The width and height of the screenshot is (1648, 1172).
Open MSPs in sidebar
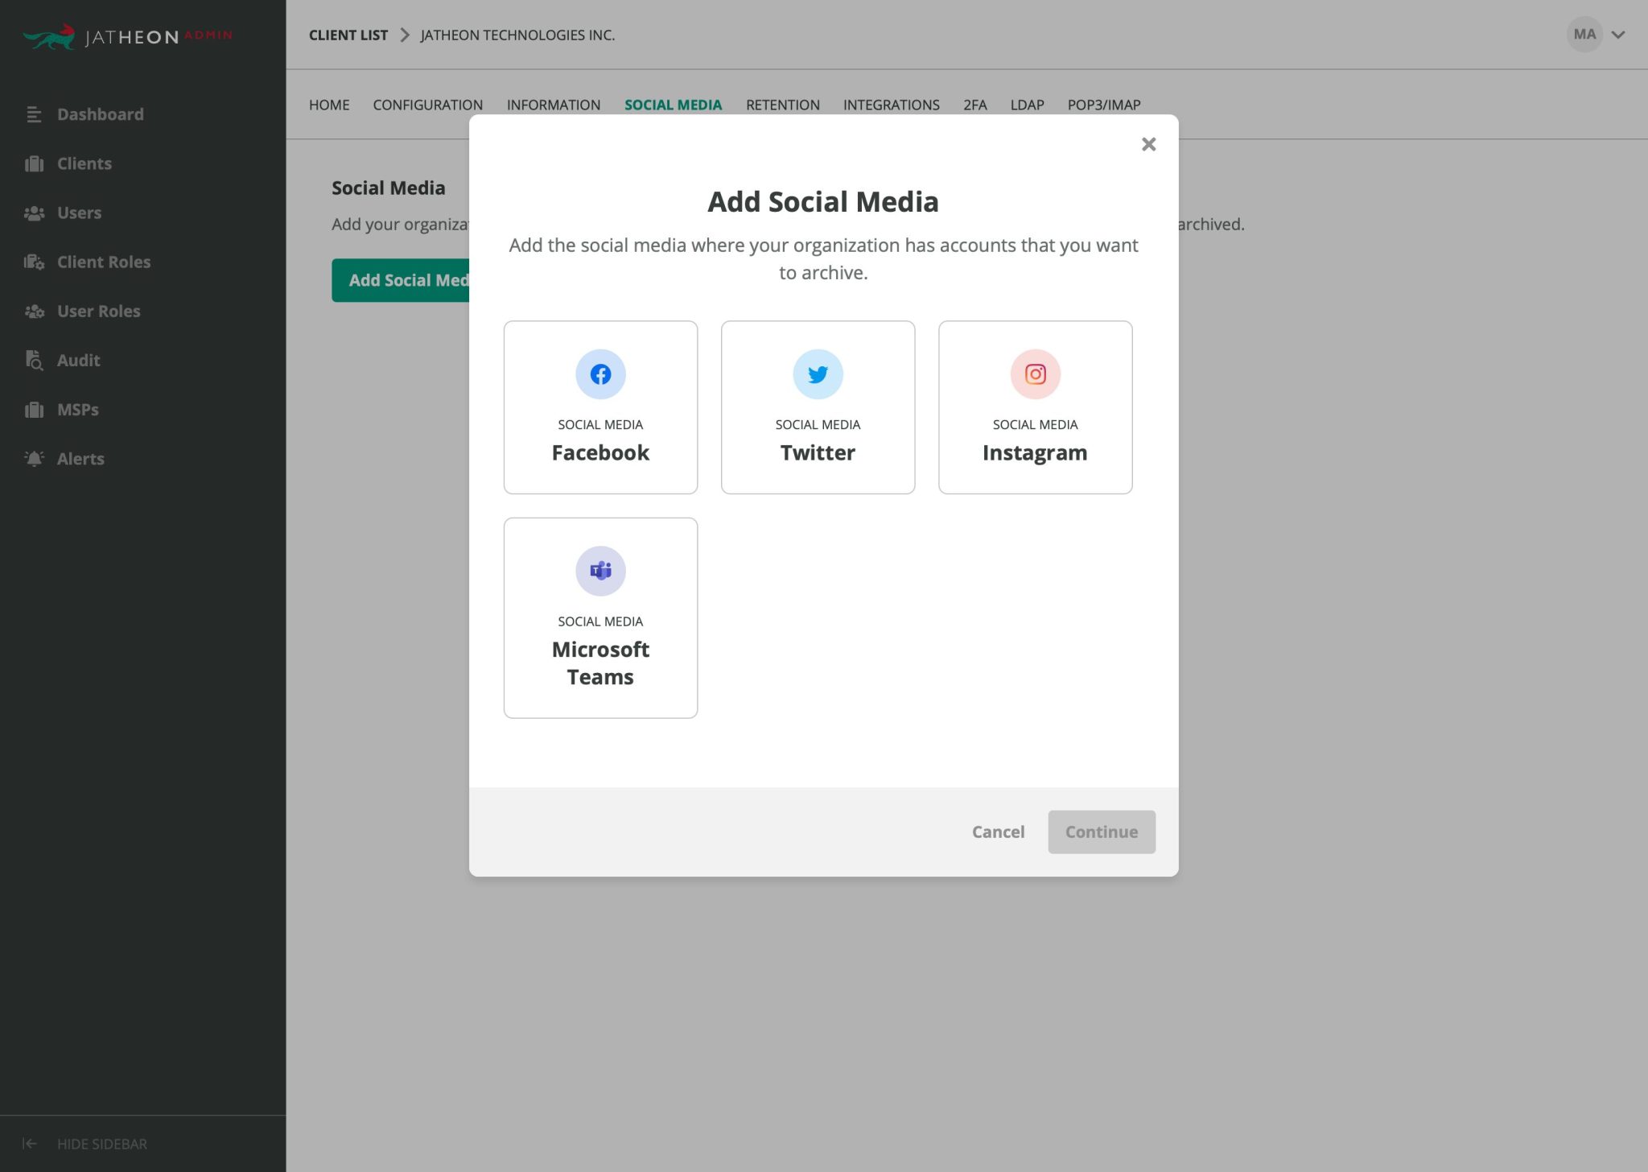(78, 409)
